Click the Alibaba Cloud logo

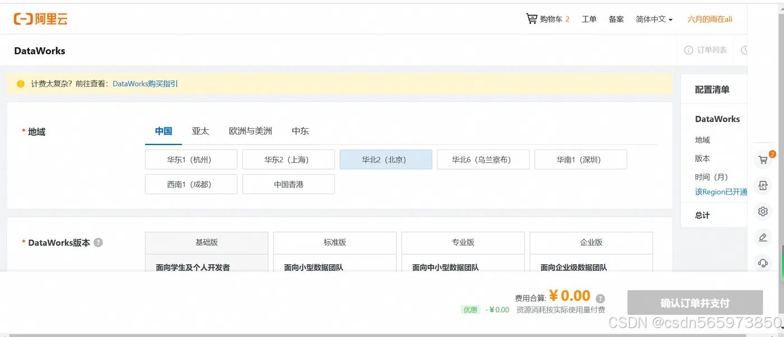(41, 19)
